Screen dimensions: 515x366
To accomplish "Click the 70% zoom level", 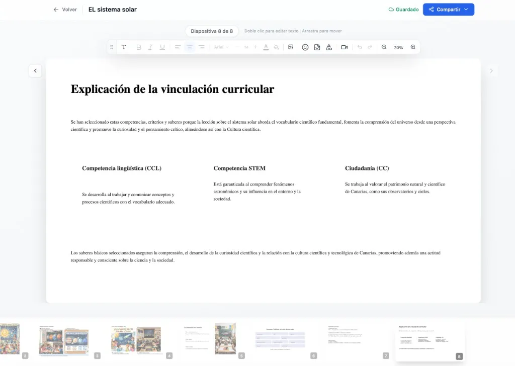I will 398,48.
